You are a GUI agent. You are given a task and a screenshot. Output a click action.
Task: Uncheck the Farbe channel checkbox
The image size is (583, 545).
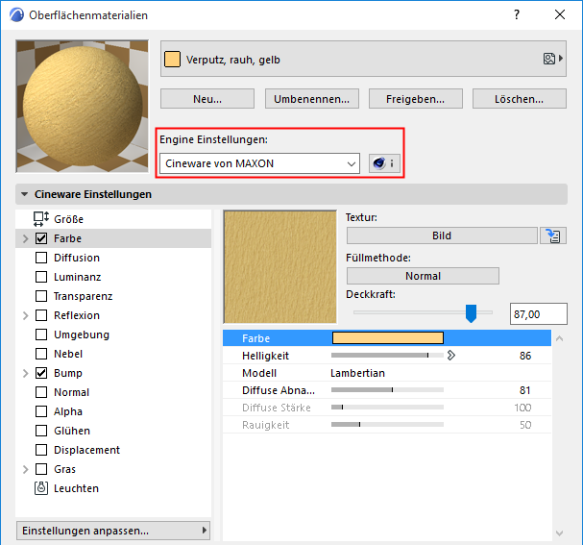click(x=41, y=238)
